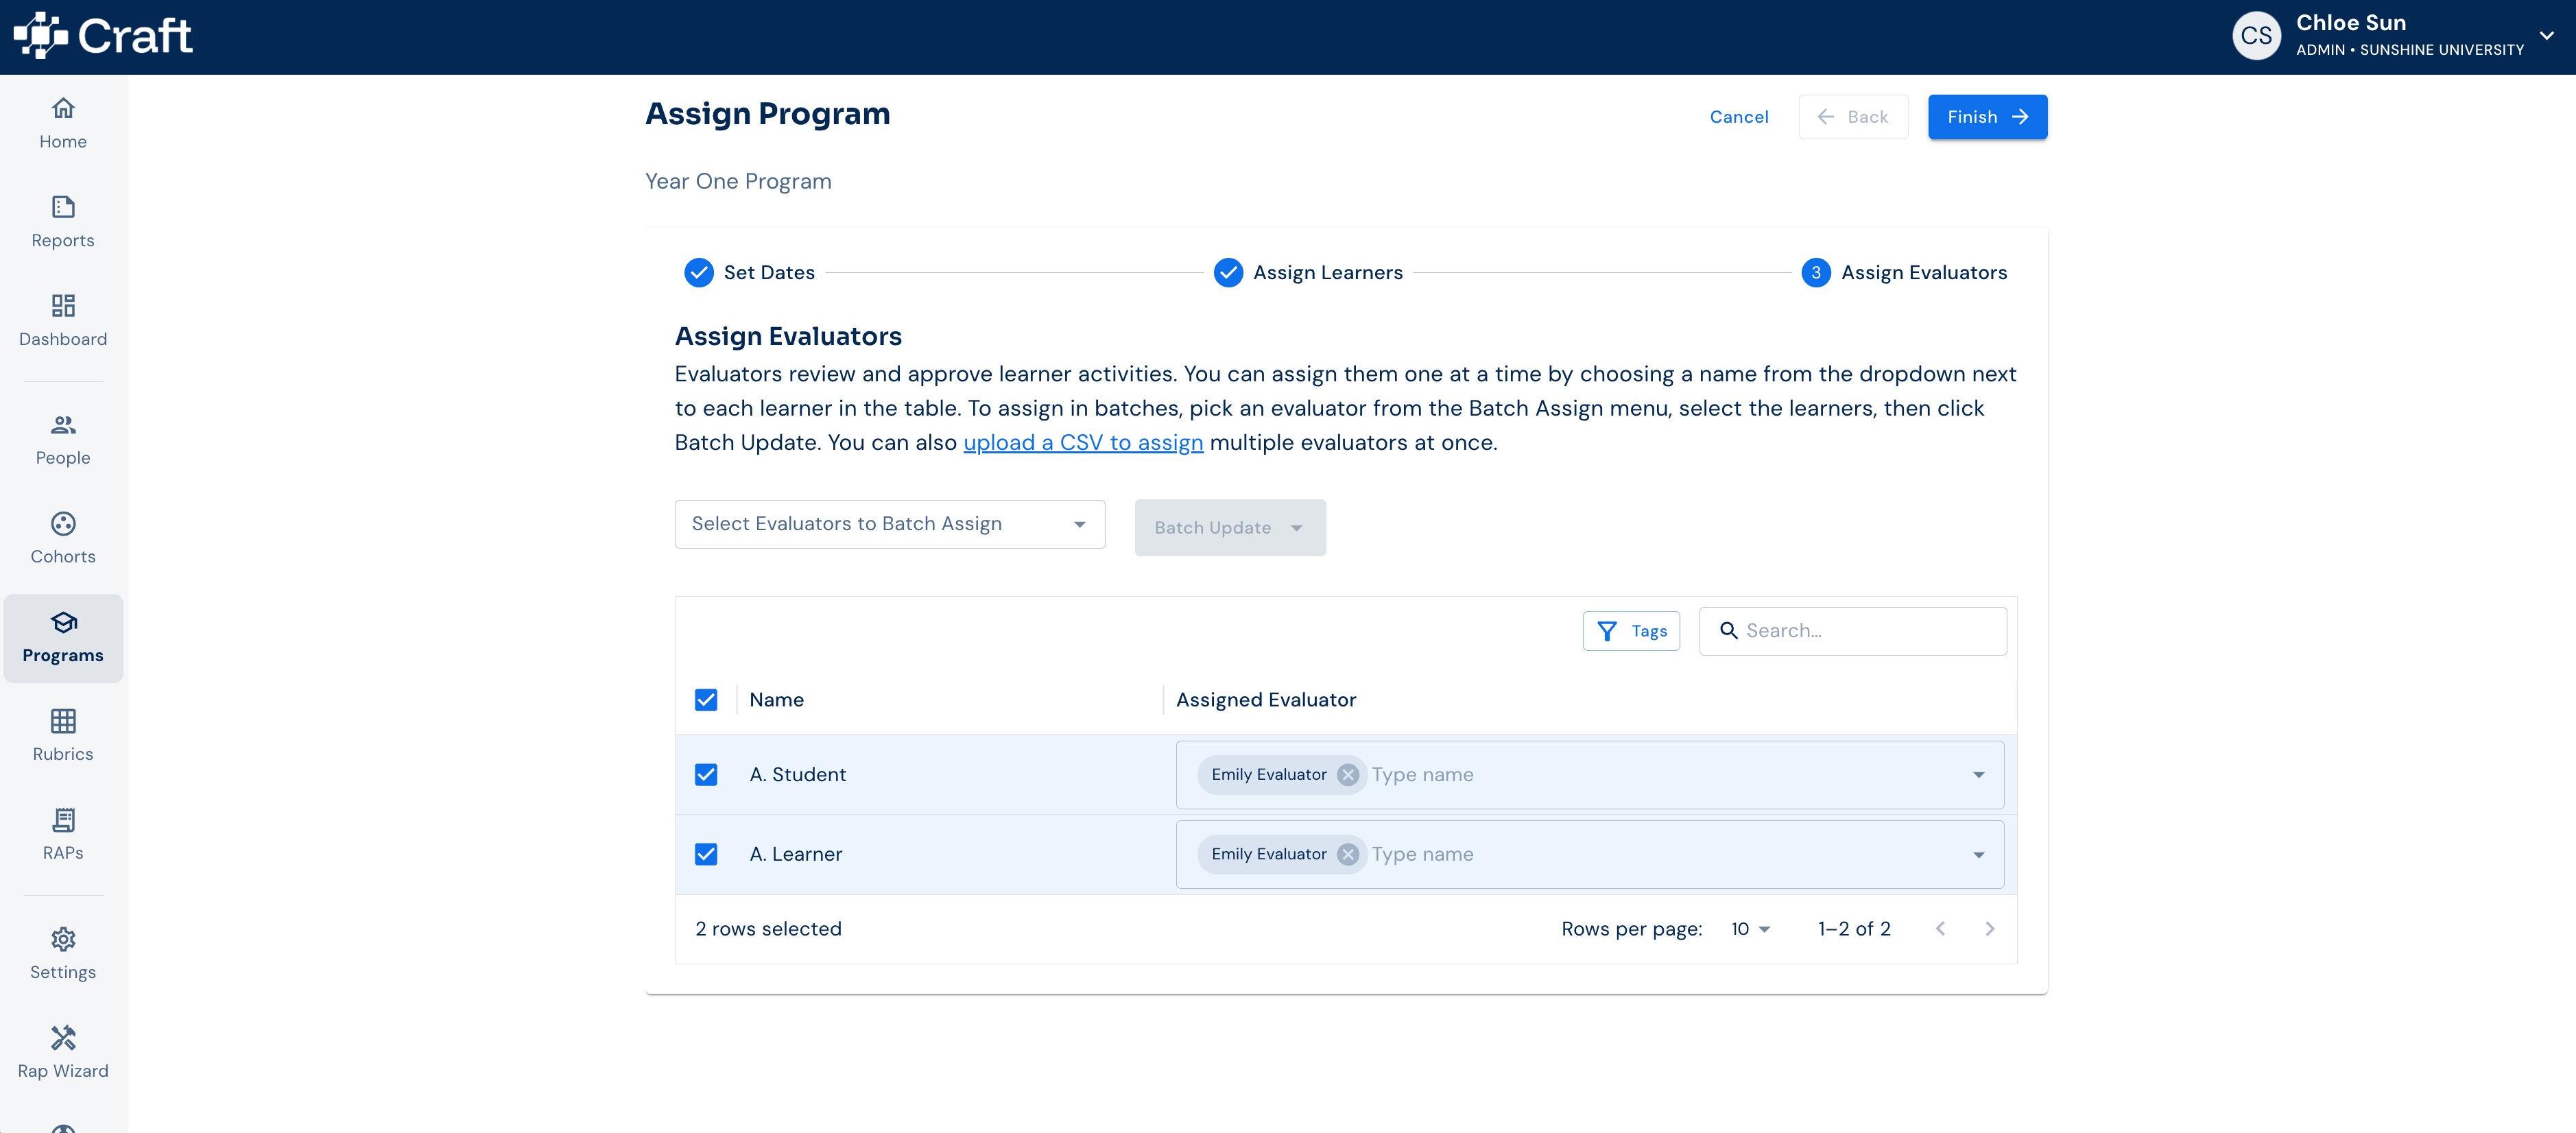The height and width of the screenshot is (1133, 2576).
Task: Open the upload a CSV to assign link
Action: coord(1083,443)
